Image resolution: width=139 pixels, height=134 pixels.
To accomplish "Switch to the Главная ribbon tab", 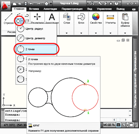I will click(x=19, y=9).
